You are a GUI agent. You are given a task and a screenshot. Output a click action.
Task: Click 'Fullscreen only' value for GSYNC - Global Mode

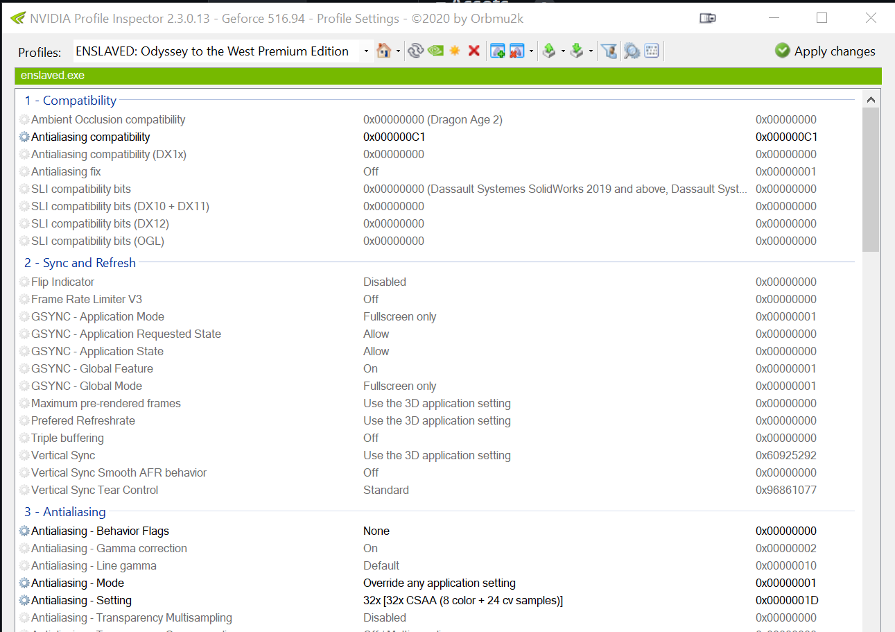[400, 386]
